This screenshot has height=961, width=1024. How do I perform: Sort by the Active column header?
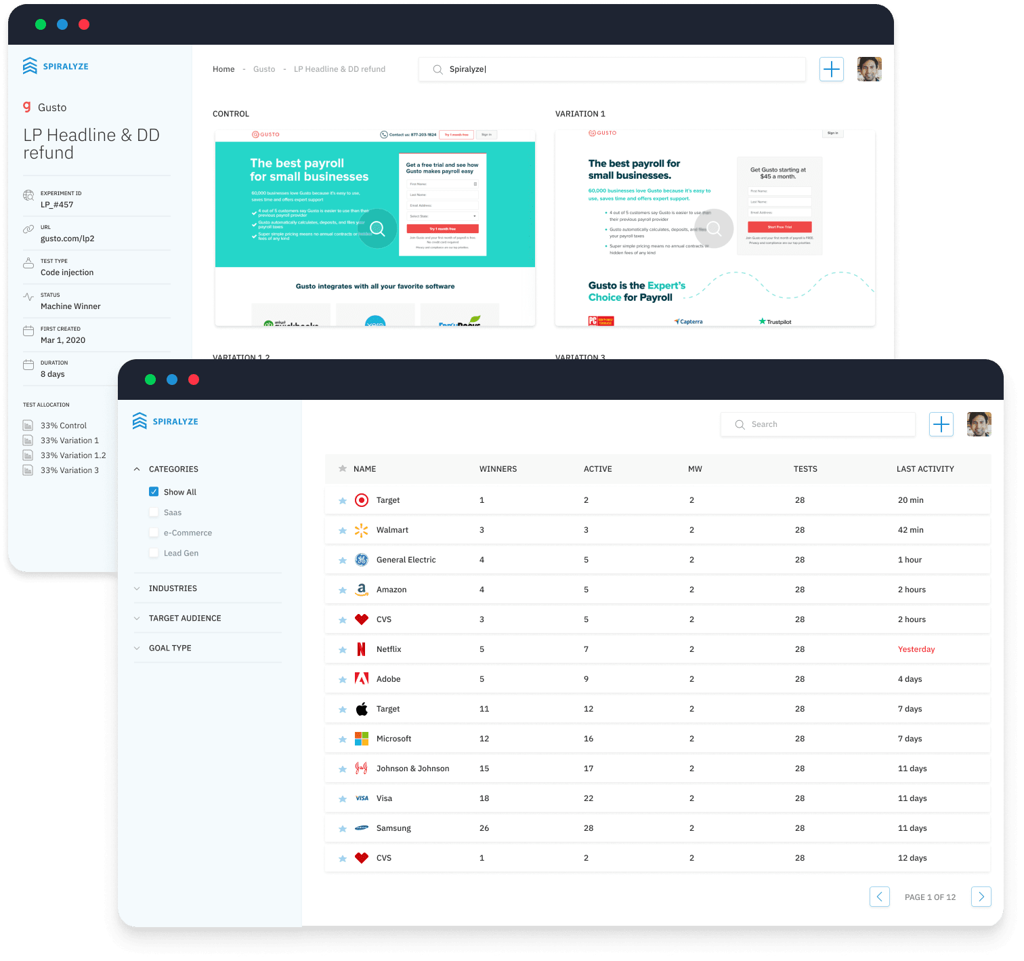pos(598,469)
